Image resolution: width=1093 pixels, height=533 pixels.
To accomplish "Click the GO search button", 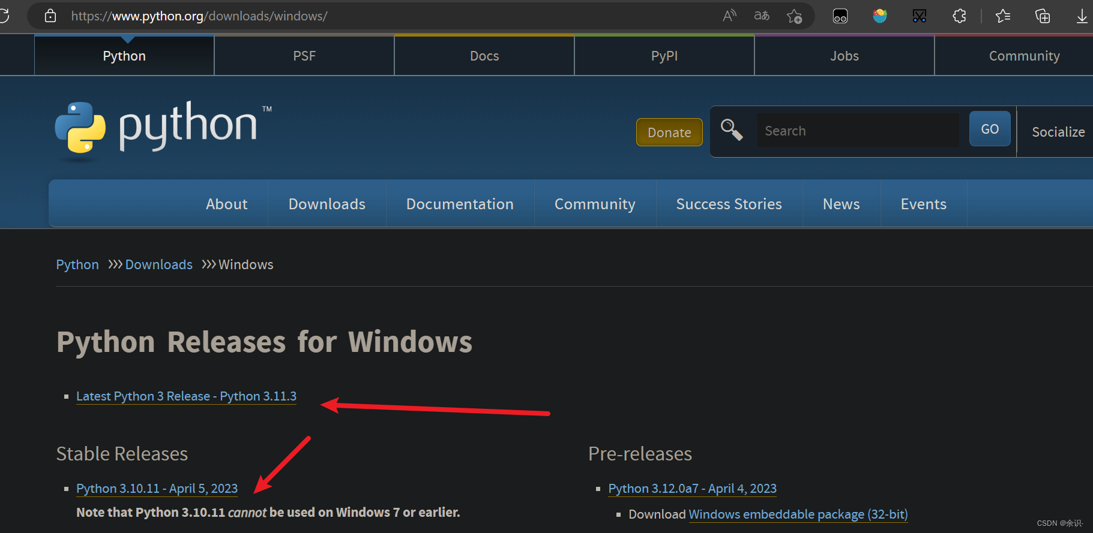I will tap(990, 129).
